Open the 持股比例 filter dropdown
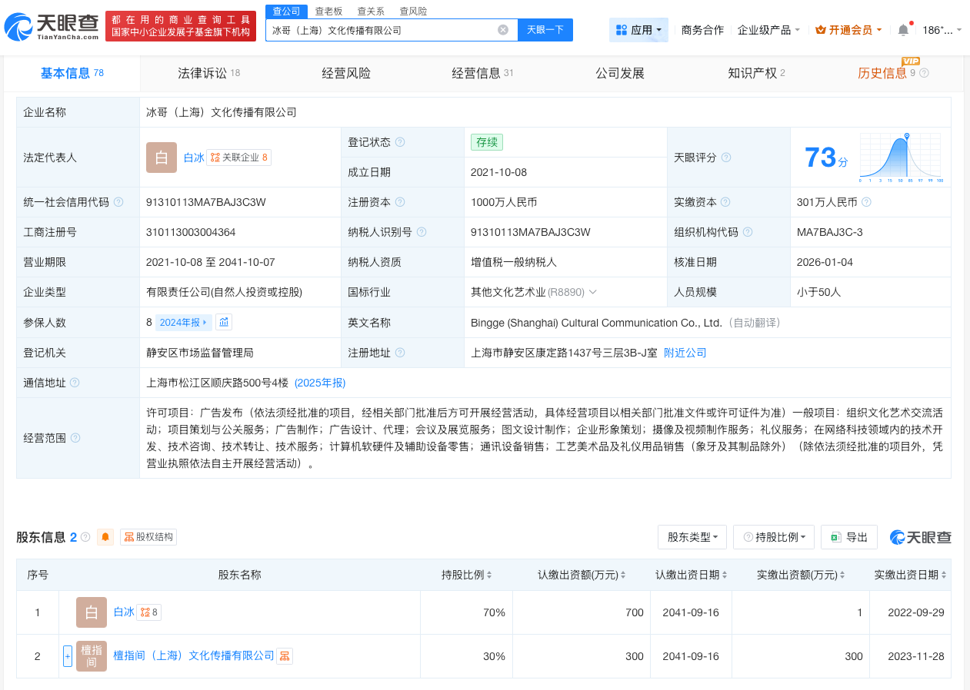Image resolution: width=970 pixels, height=690 pixels. (774, 537)
